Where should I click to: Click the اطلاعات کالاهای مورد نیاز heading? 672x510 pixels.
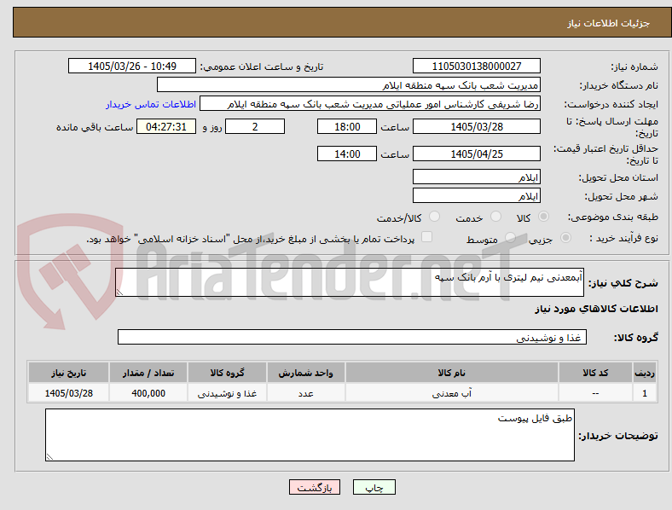click(x=596, y=309)
